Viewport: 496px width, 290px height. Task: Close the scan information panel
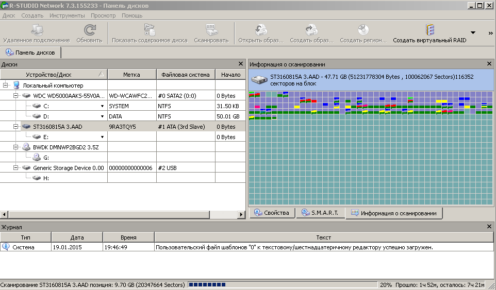489,64
